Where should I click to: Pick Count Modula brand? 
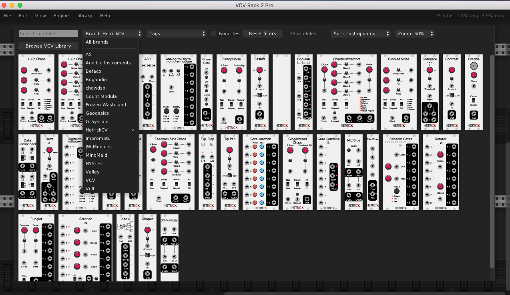tap(110, 96)
